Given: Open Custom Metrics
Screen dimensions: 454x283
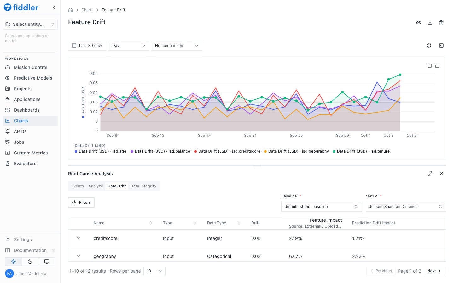Looking at the screenshot, I should [x=30, y=153].
